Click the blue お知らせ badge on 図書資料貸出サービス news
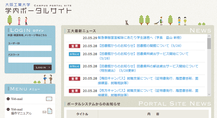Screen dimensions: 217x118 (74, 54)
